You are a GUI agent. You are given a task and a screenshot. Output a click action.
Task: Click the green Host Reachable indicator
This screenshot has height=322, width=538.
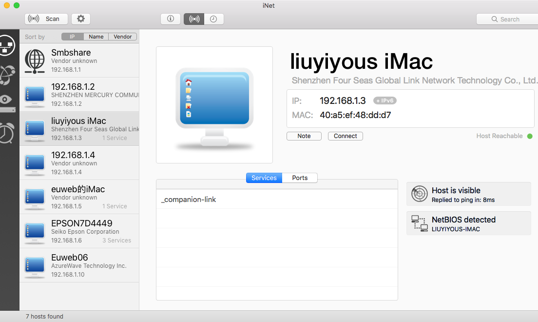(x=530, y=136)
